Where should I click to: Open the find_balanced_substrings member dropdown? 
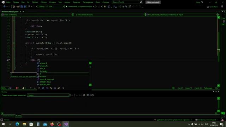pyautogui.click(x=181, y=15)
